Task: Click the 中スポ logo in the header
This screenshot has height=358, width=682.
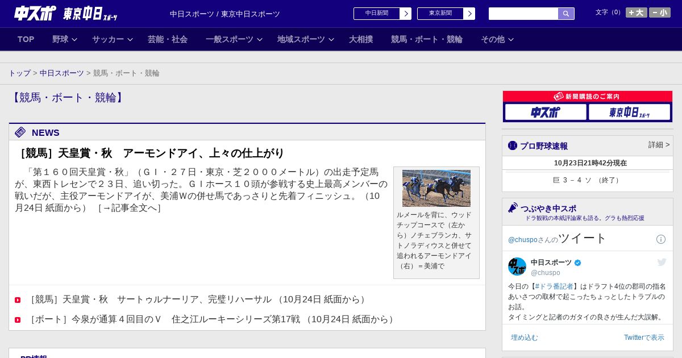Action: click(35, 13)
